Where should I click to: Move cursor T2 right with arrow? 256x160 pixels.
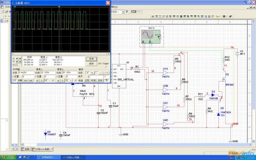(x=20, y=62)
